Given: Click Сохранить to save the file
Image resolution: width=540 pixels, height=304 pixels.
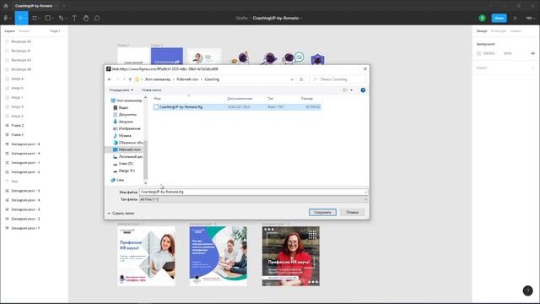Looking at the screenshot, I should click(322, 212).
